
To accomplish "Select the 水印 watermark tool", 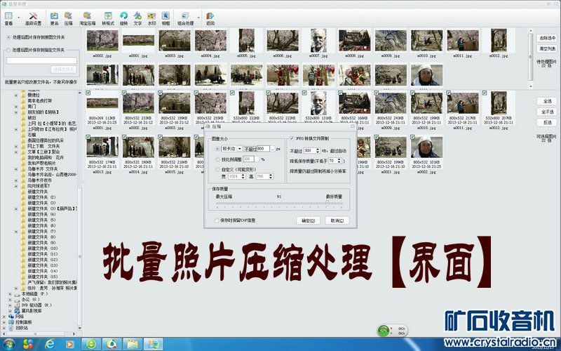I will pos(151,19).
